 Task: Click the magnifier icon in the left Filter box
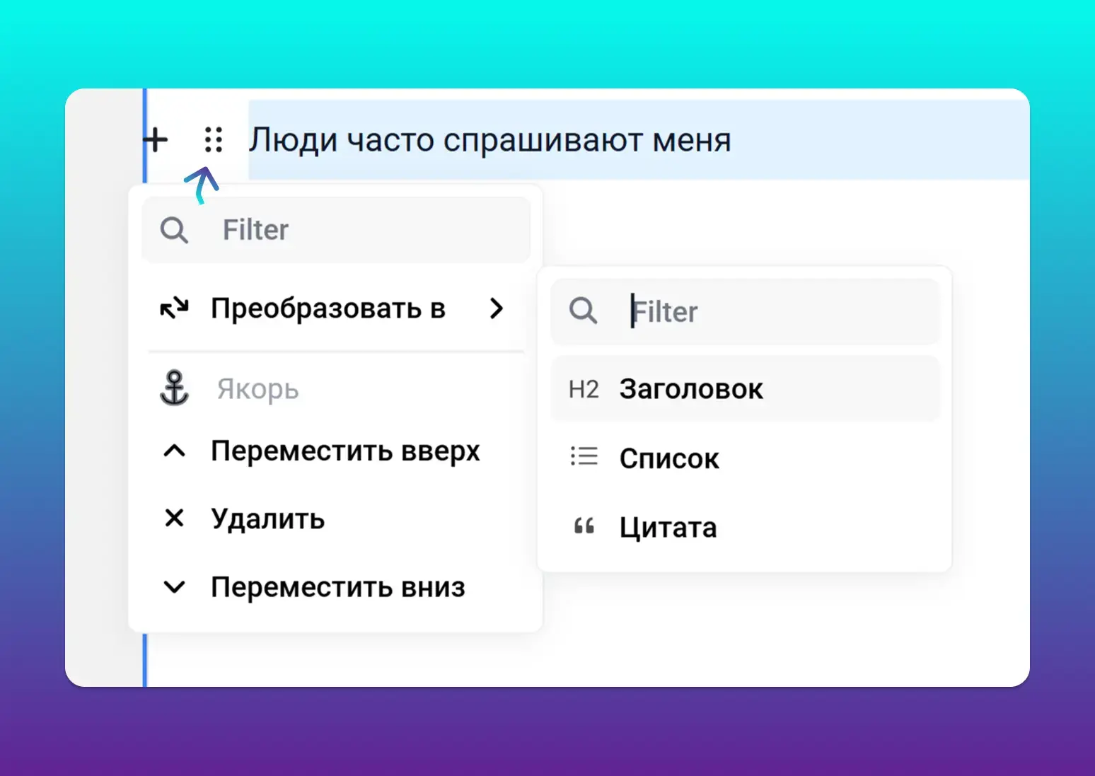tap(174, 231)
